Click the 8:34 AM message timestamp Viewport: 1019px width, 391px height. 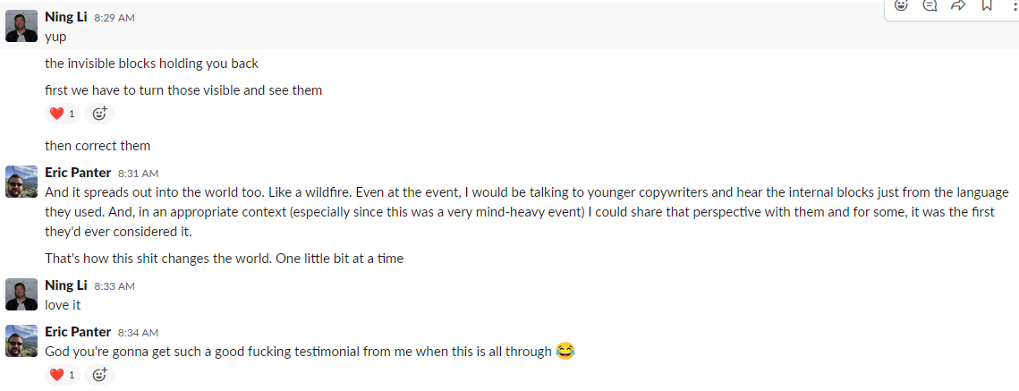point(138,332)
